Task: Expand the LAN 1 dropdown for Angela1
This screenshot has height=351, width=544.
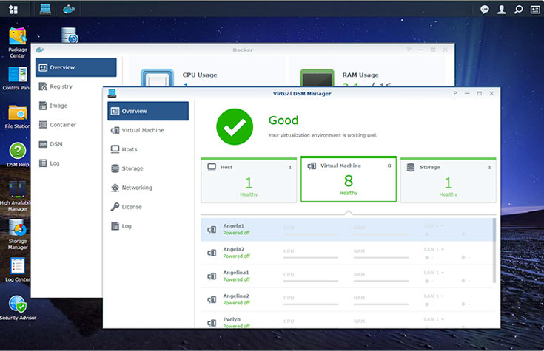Action: (x=434, y=227)
